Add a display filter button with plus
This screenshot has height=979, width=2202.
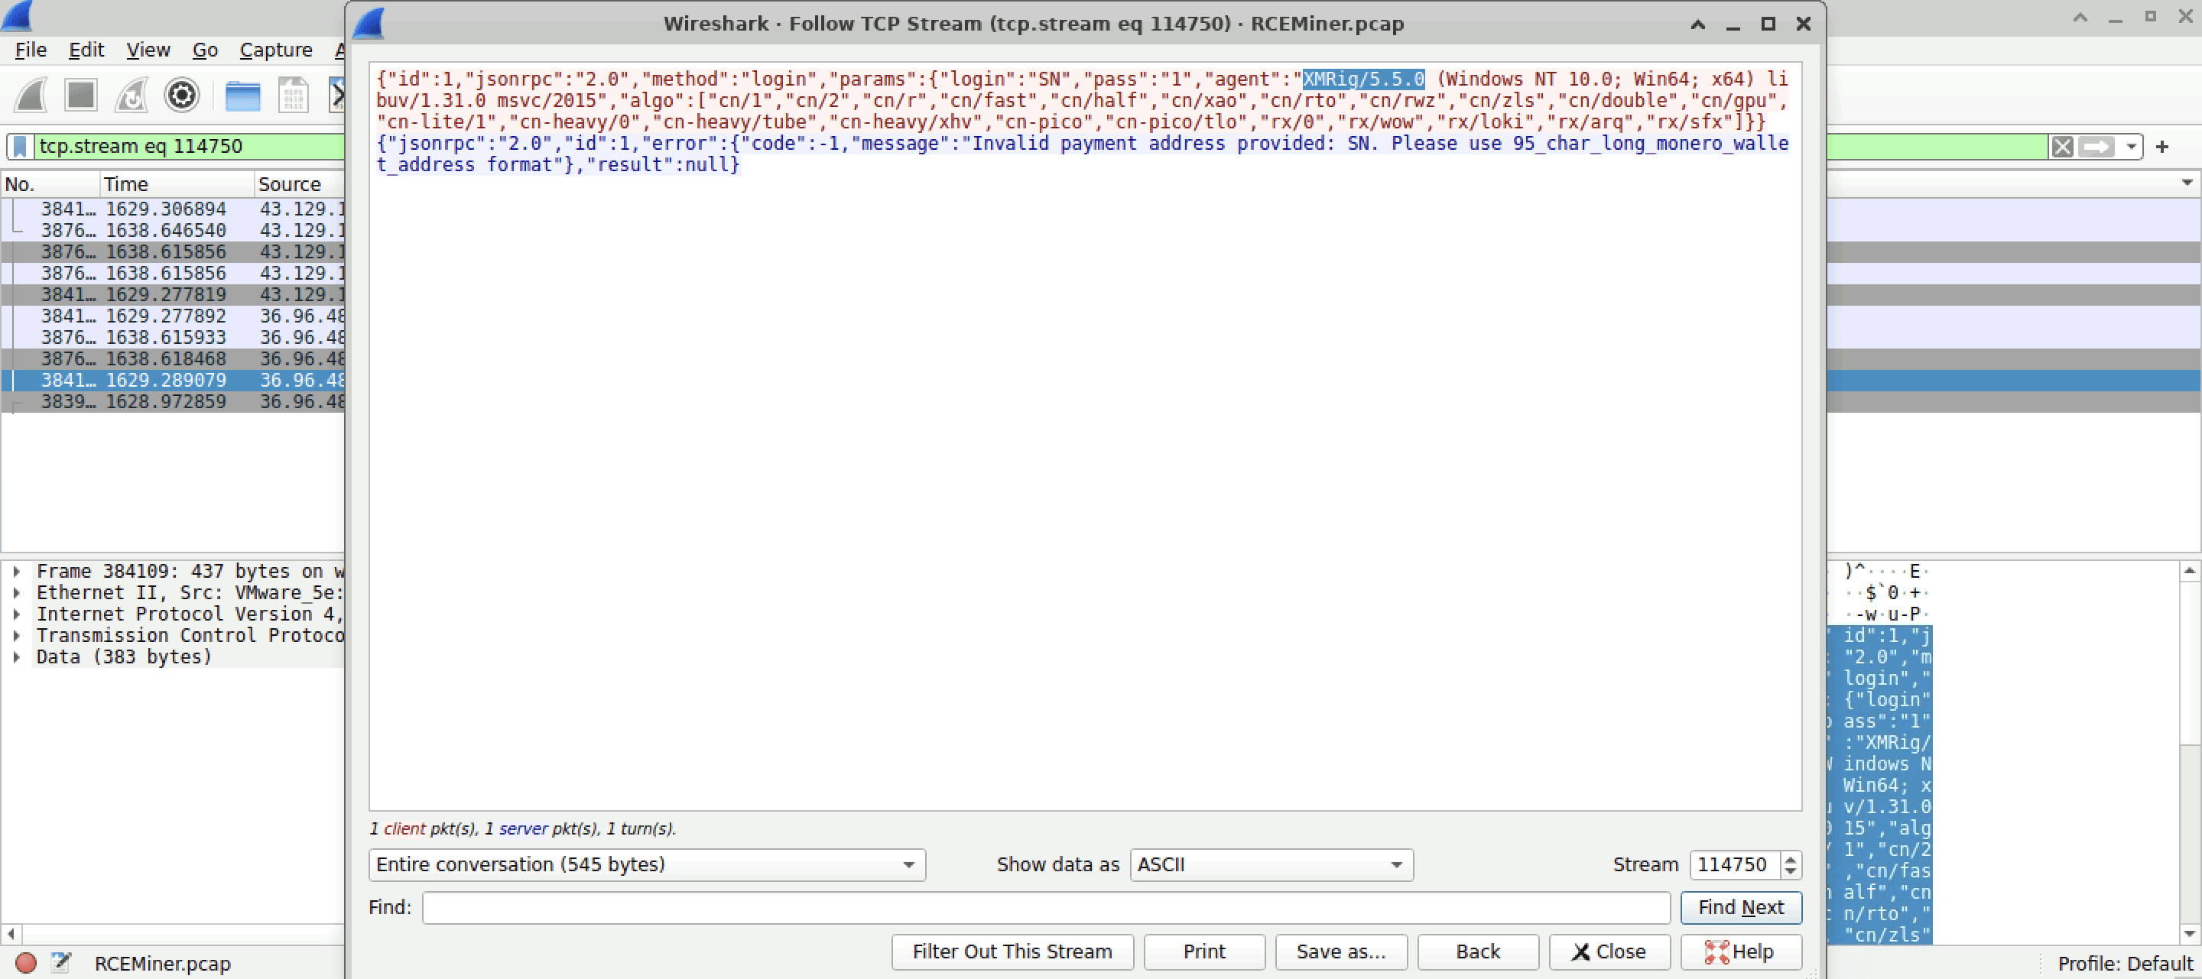coord(2161,146)
